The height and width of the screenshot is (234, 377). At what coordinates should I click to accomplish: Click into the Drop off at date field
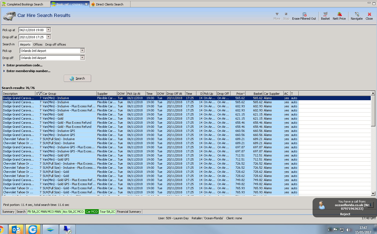click(32, 37)
